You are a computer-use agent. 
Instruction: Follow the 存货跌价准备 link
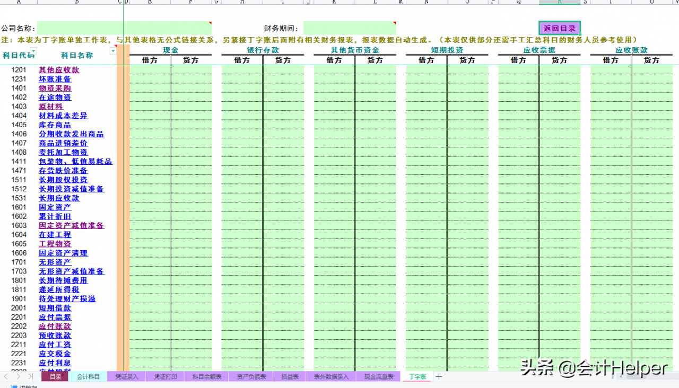(x=63, y=171)
